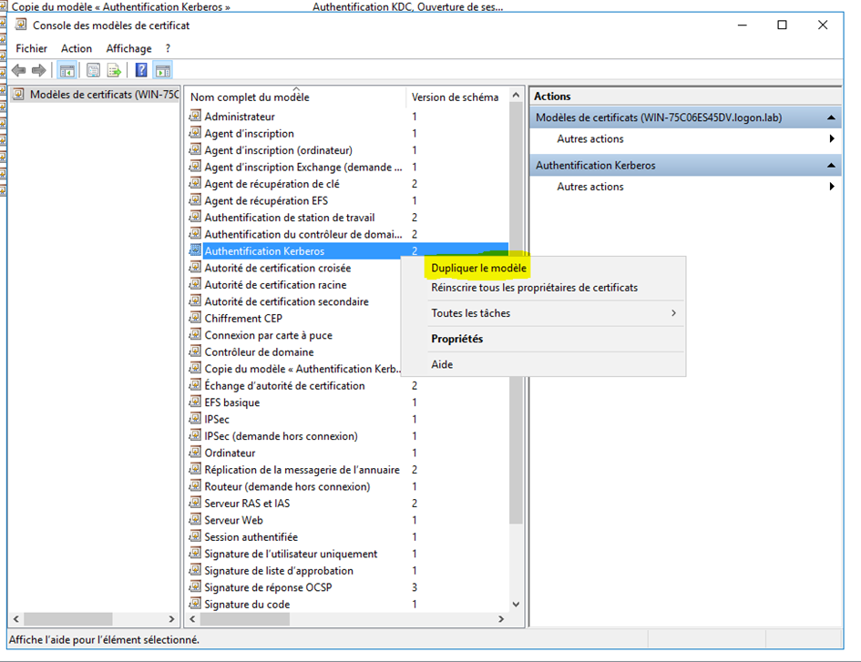861x662 pixels.
Task: Click the blue Help question mark icon
Action: (x=141, y=70)
